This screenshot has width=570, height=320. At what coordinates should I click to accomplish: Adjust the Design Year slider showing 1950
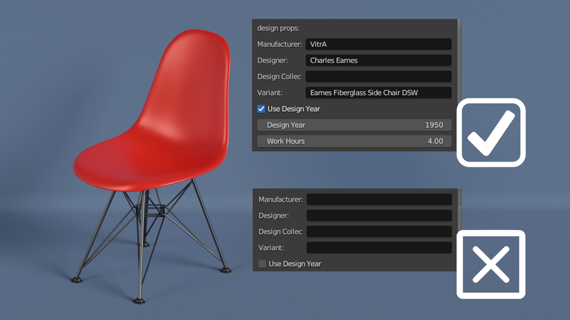coord(355,125)
